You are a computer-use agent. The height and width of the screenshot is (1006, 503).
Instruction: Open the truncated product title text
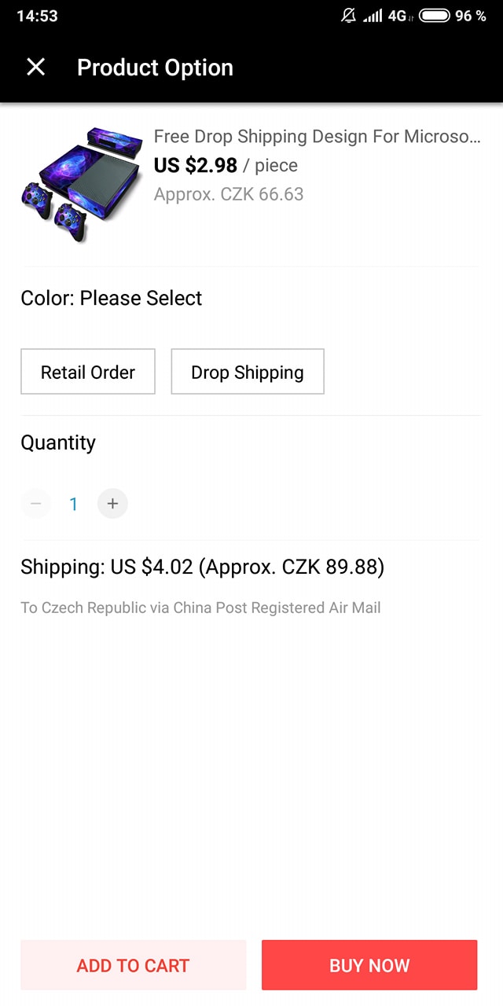317,137
